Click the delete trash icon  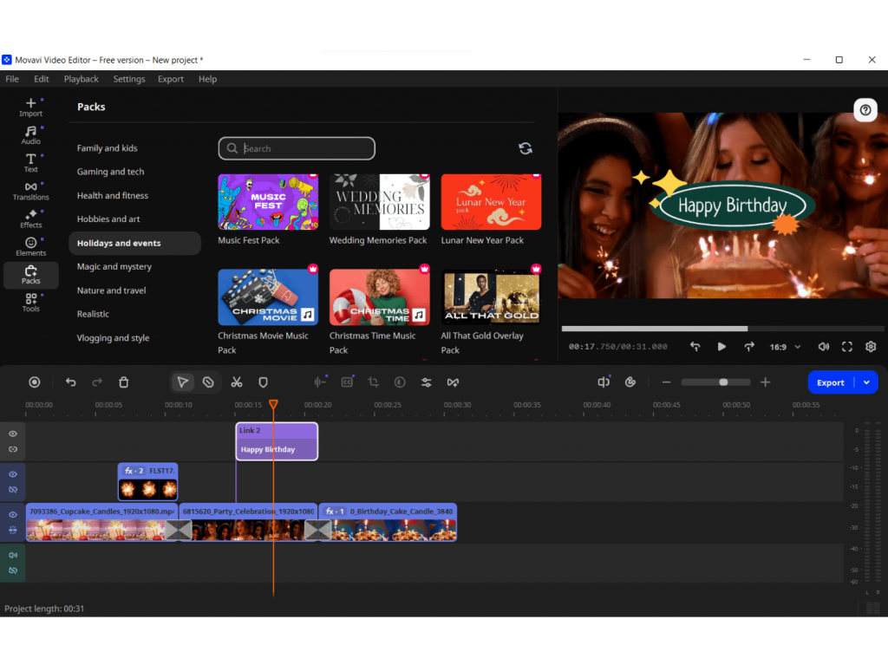click(124, 382)
